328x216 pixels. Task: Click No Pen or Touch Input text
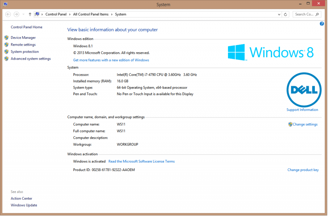(155, 94)
